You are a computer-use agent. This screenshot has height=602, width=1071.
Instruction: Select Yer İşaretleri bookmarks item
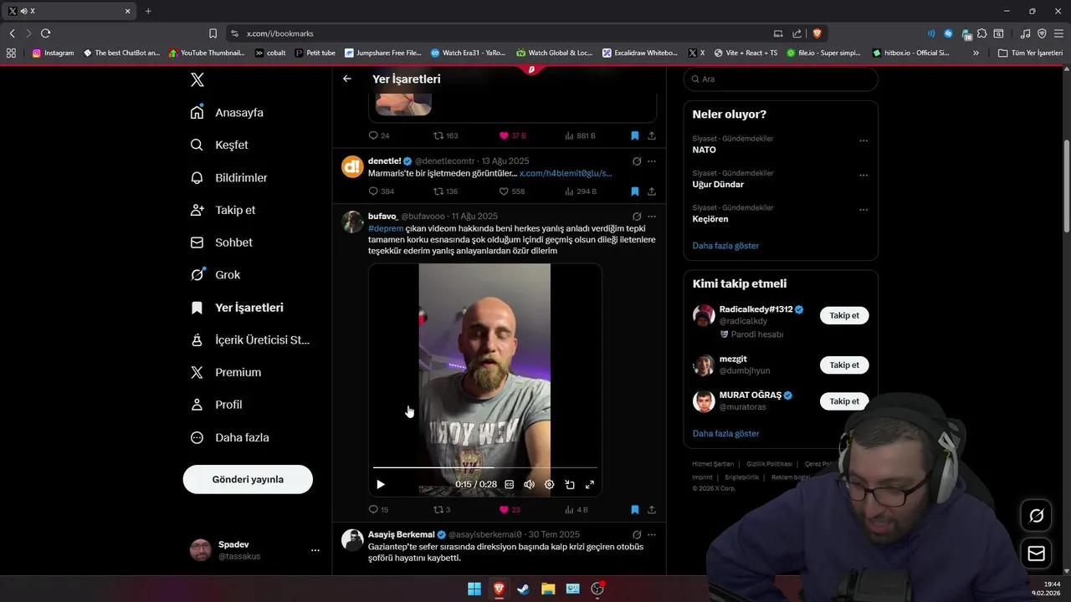coord(237,308)
